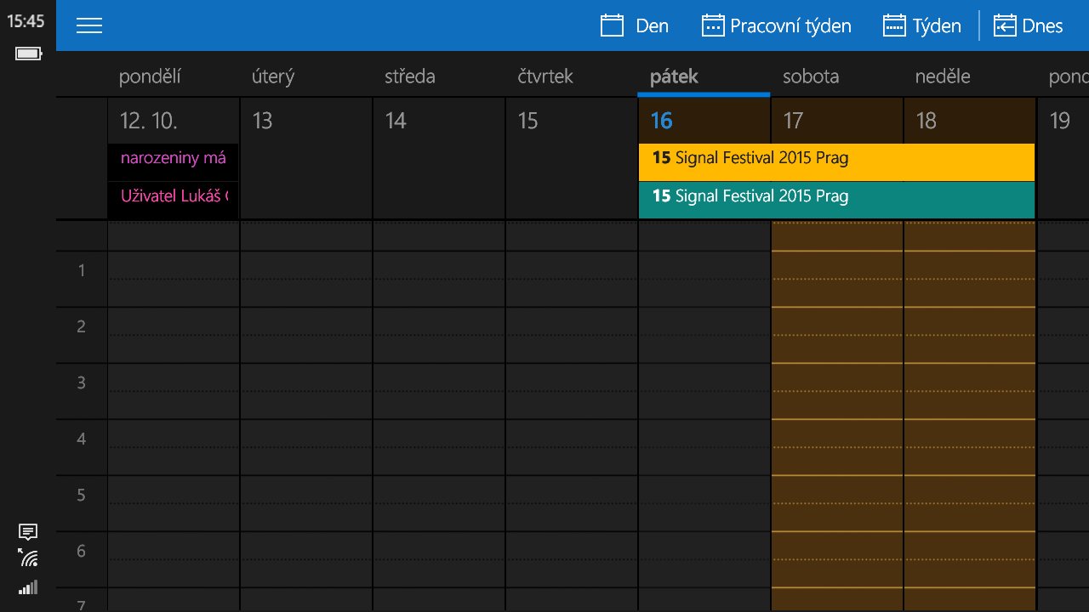
Task: Select the pondělí day header
Action: 150,76
